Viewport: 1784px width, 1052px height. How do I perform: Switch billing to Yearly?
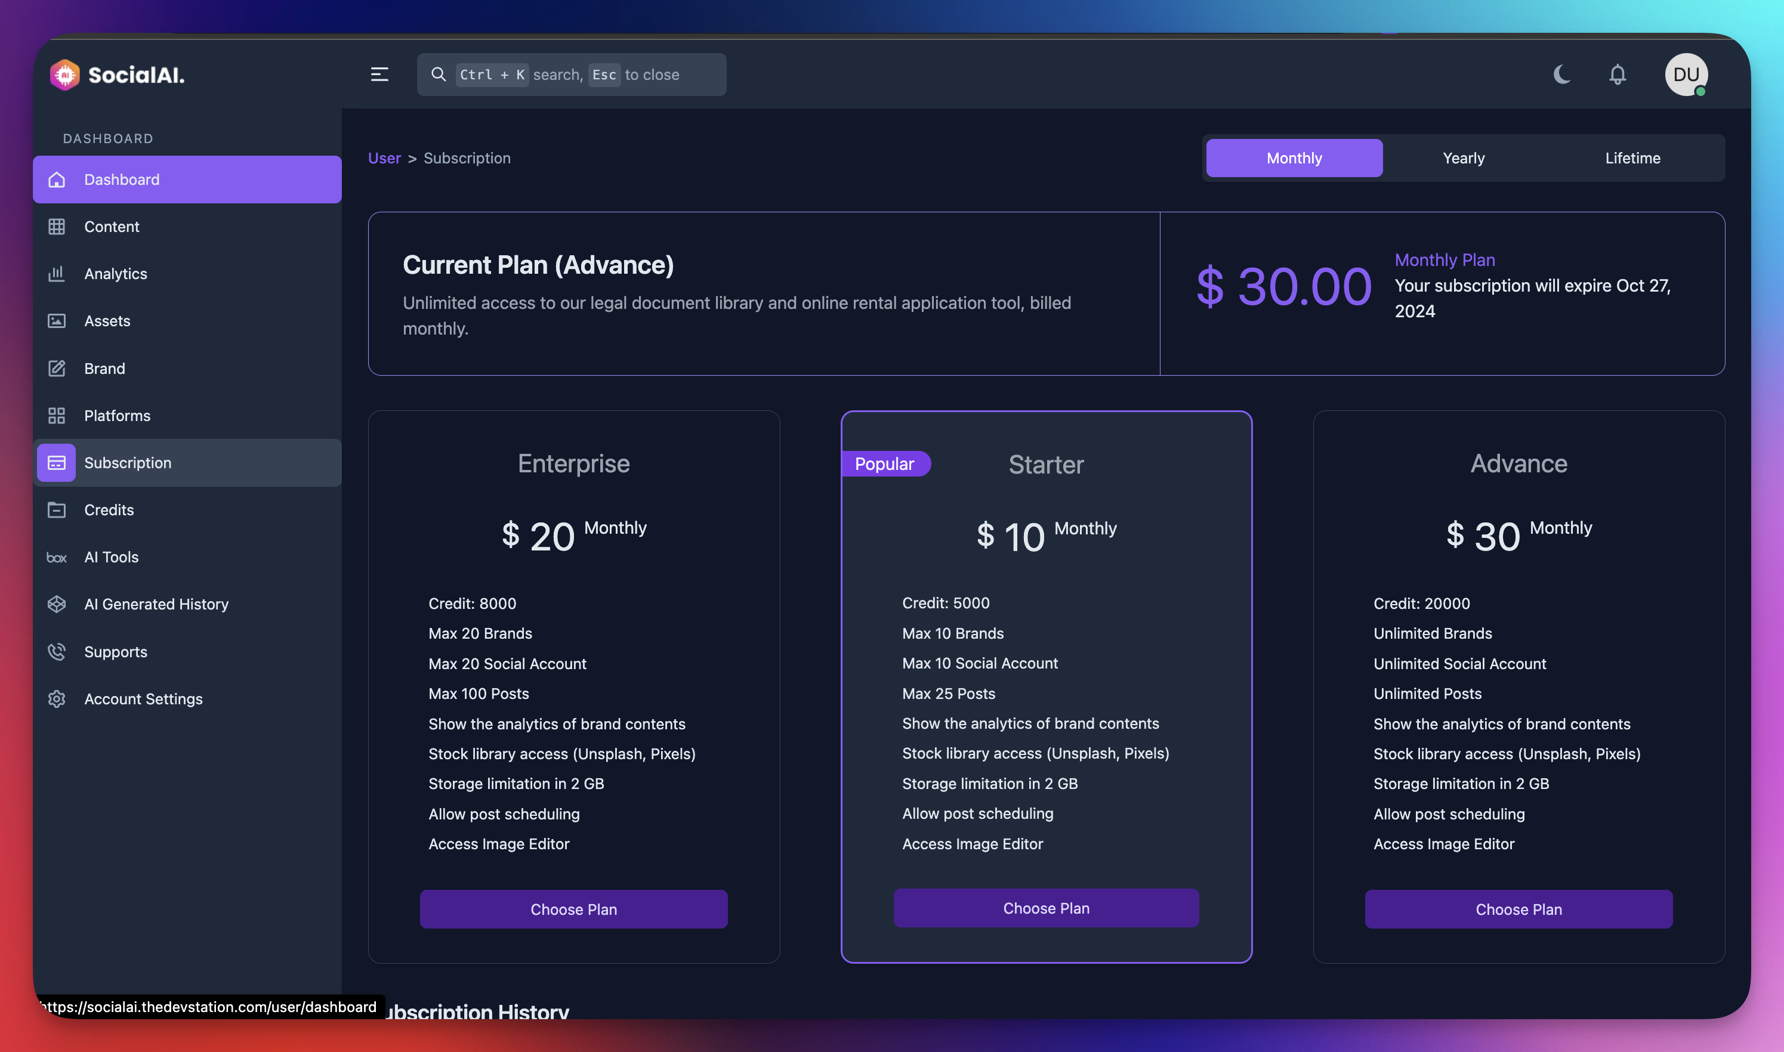[x=1463, y=157]
